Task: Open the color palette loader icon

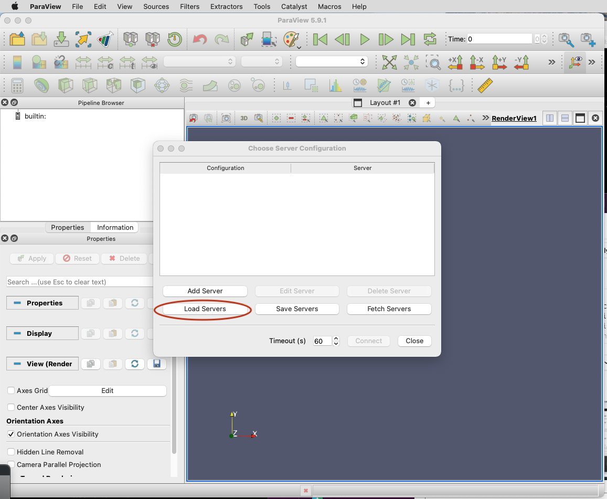Action: tap(291, 39)
